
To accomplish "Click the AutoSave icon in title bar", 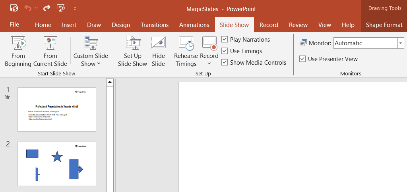I will pos(14,8).
